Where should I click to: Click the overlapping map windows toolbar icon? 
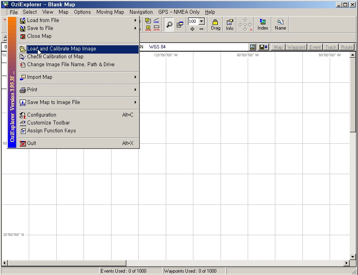(180, 24)
